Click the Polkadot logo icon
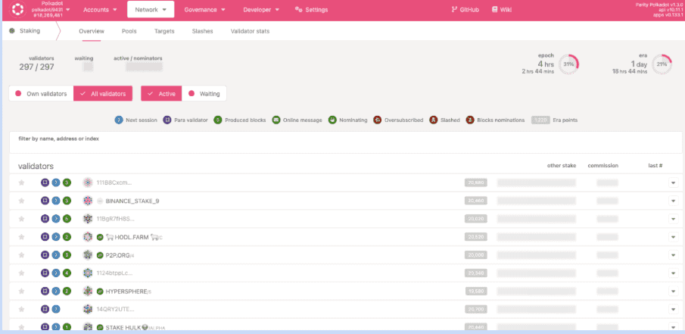Image resolution: width=685 pixels, height=334 pixels. coord(18,10)
